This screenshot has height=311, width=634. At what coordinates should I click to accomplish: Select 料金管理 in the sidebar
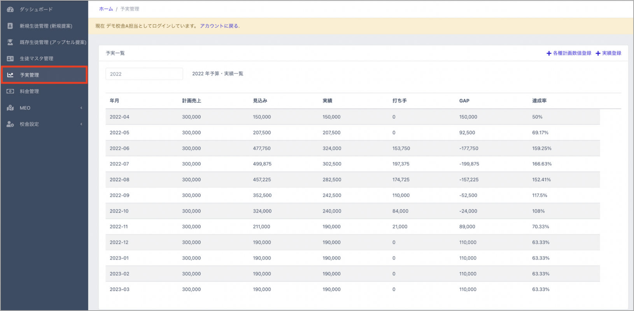(30, 92)
